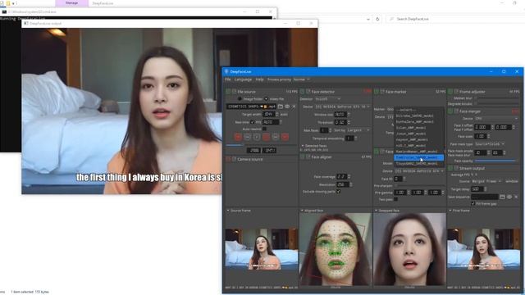Open Face detector Device dropdown

click(x=342, y=107)
